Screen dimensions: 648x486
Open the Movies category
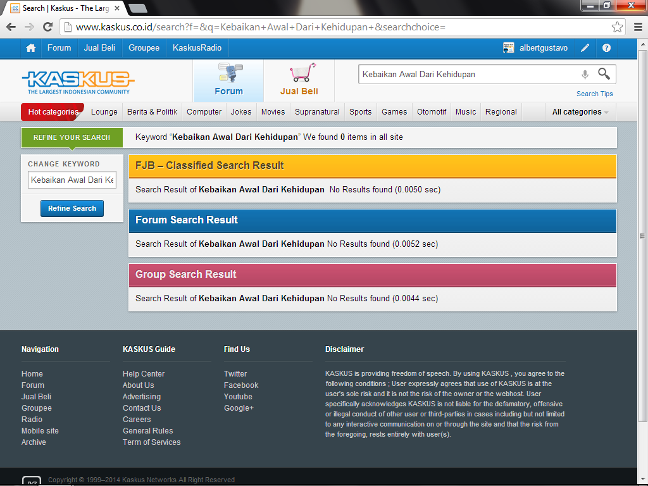click(x=273, y=112)
